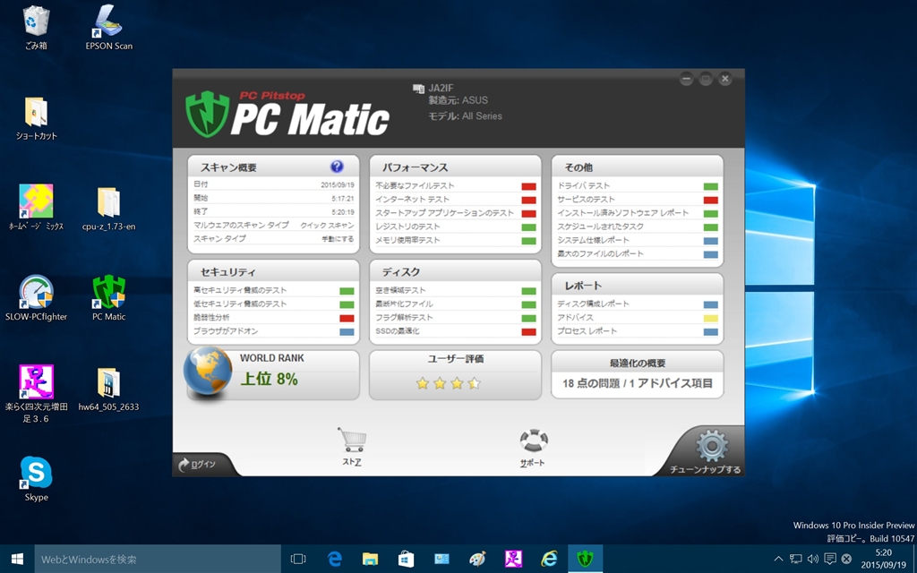Open the ホームページ ミックス desktop icon
This screenshot has width=917, height=573.
click(x=36, y=208)
